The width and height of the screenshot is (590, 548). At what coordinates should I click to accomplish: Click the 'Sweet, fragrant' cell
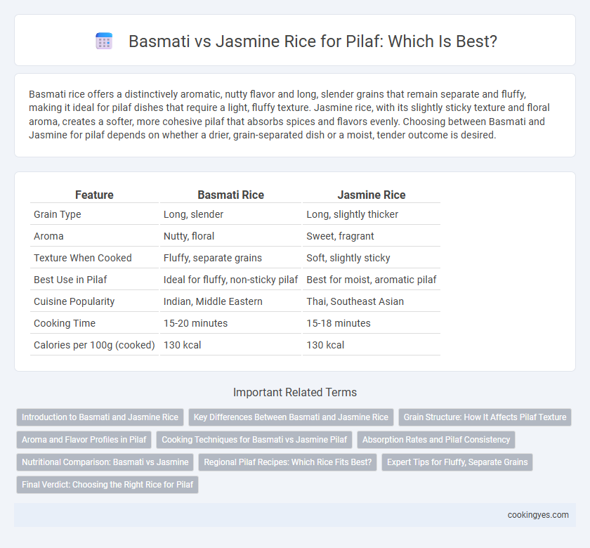(x=340, y=236)
